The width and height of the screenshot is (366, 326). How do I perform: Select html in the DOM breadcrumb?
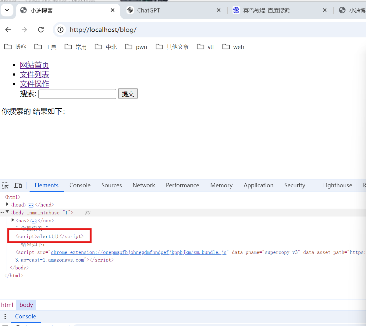pos(7,305)
